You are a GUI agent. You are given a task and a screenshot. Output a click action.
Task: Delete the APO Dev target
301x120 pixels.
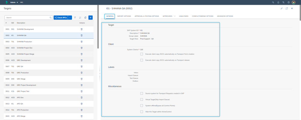point(82,97)
